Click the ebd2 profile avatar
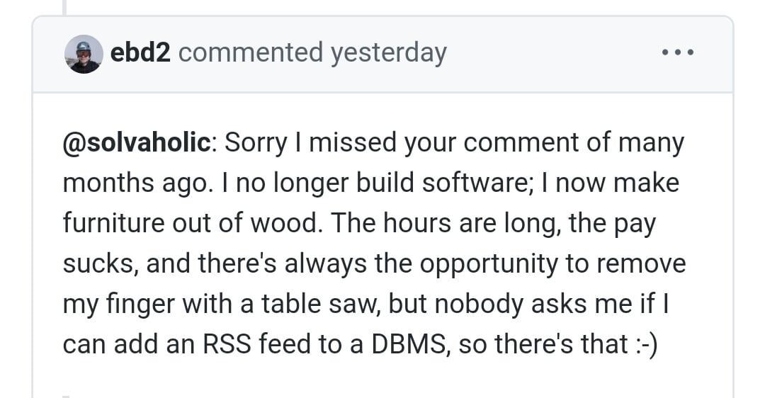The image size is (765, 398). click(83, 54)
